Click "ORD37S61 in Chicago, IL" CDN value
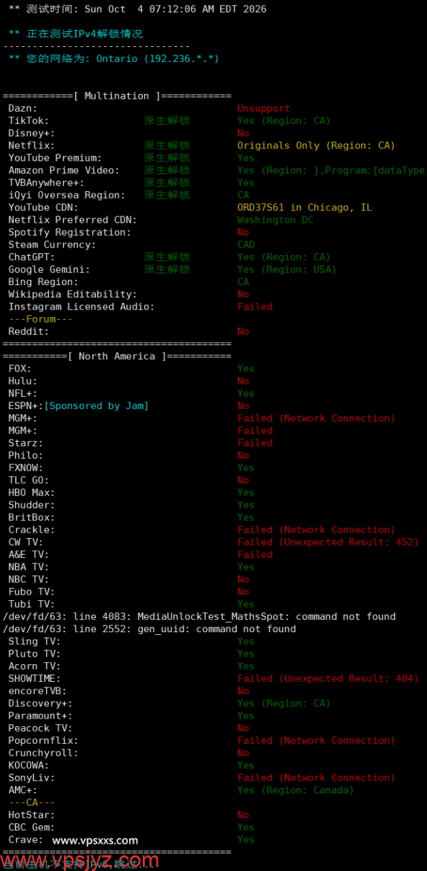 click(x=305, y=208)
